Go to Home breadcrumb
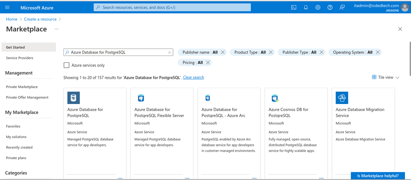The height and width of the screenshot is (180, 411). [12, 19]
